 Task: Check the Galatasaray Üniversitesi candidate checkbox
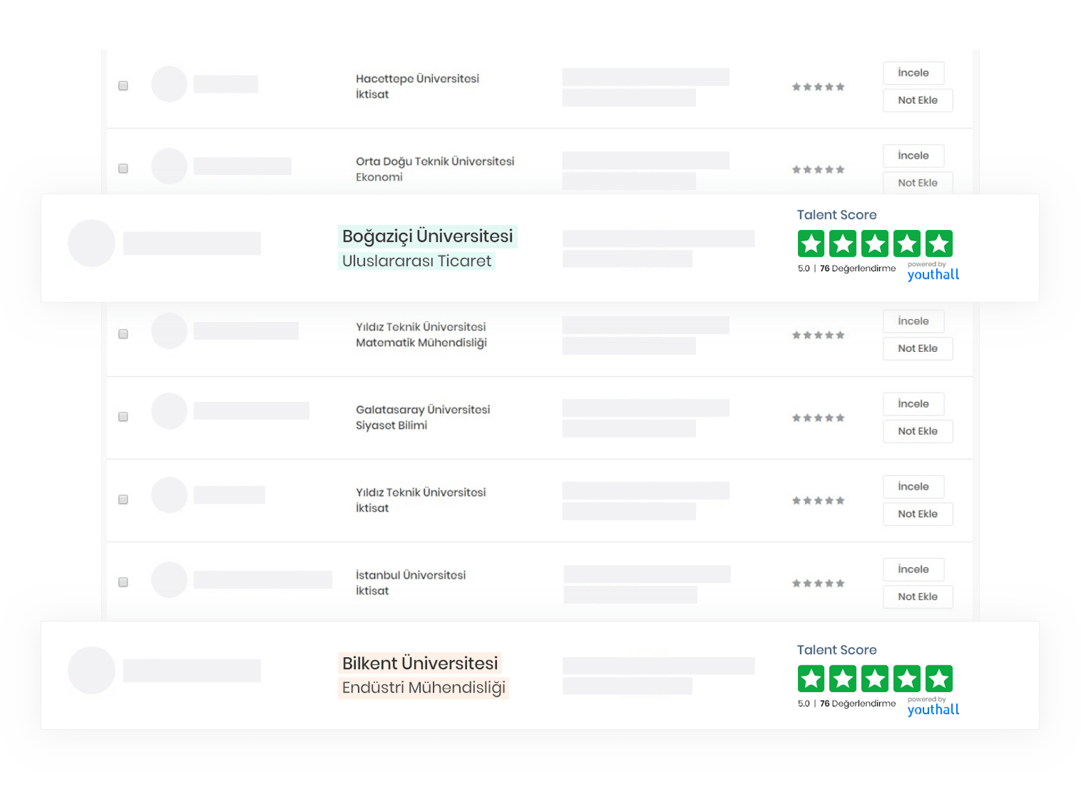pyautogui.click(x=123, y=417)
